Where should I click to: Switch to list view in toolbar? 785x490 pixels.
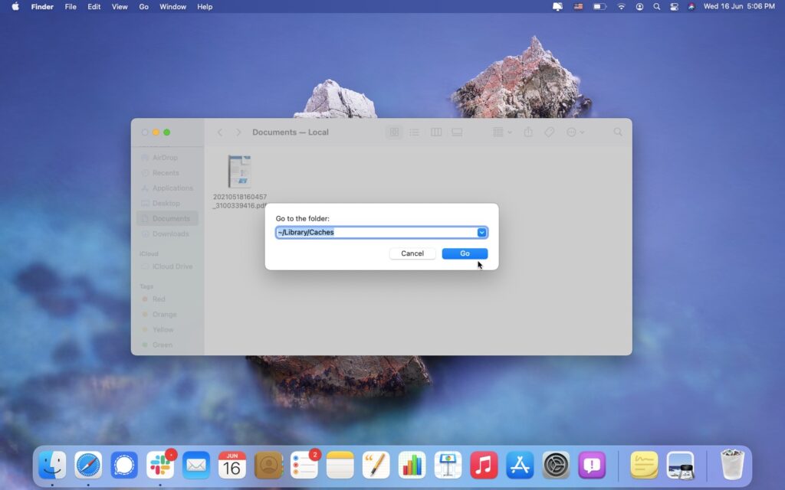tap(415, 132)
